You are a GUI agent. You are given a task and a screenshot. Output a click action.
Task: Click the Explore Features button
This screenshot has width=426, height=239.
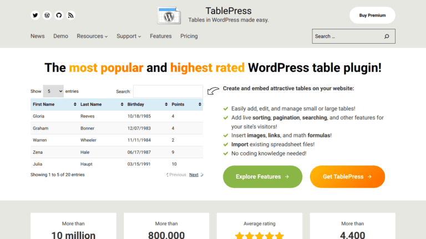(262, 177)
